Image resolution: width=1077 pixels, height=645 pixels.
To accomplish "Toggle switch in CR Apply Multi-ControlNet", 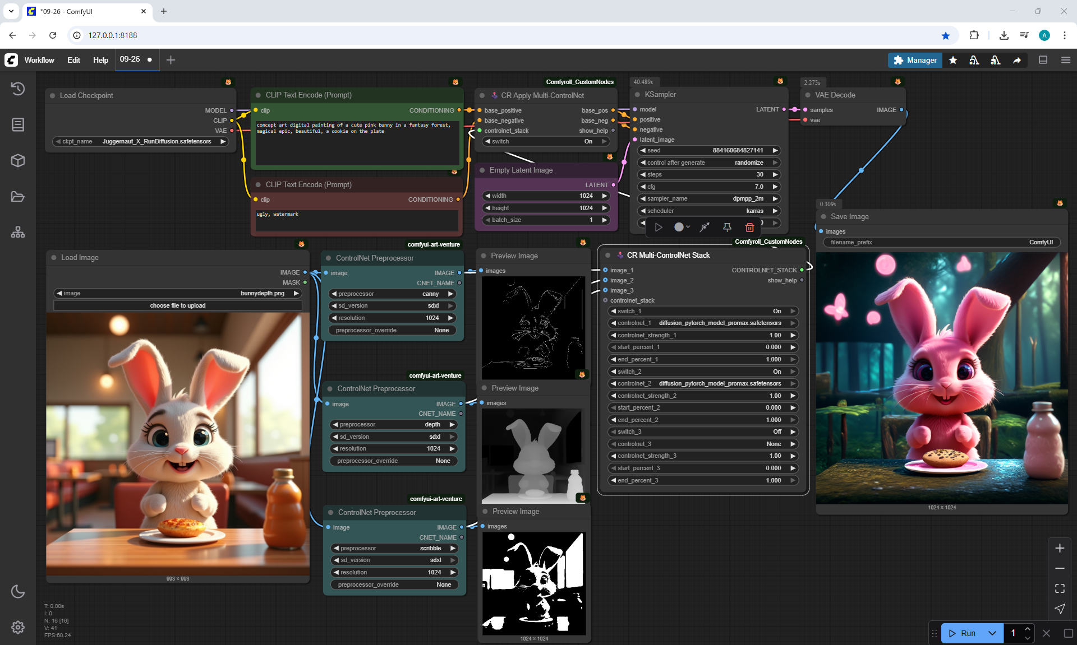I will [x=546, y=141].
